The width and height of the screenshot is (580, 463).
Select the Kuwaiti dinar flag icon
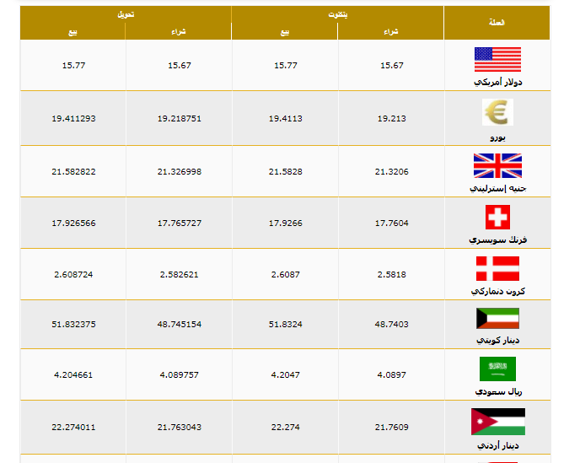click(497, 319)
